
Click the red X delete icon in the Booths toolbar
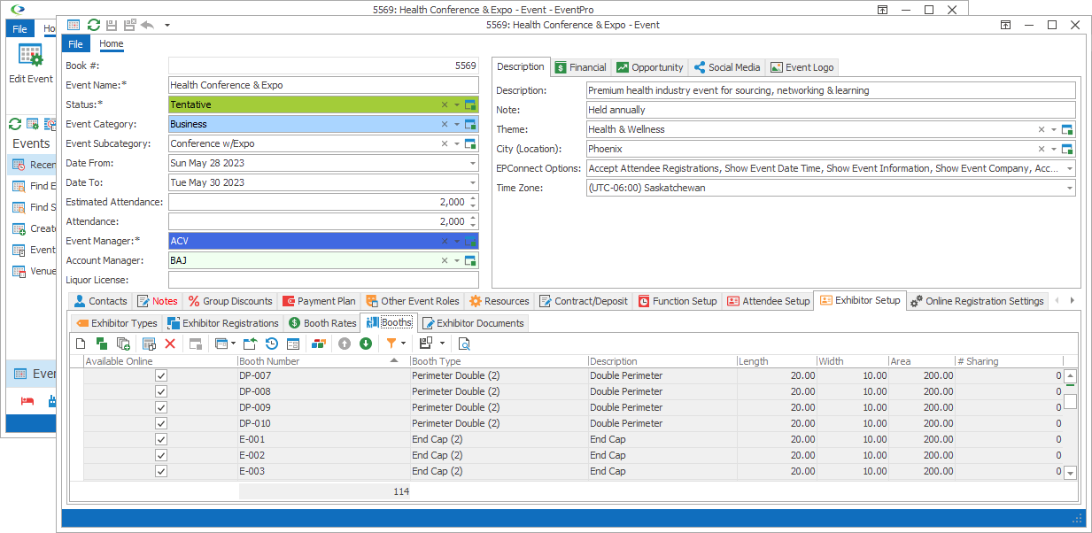pyautogui.click(x=170, y=344)
